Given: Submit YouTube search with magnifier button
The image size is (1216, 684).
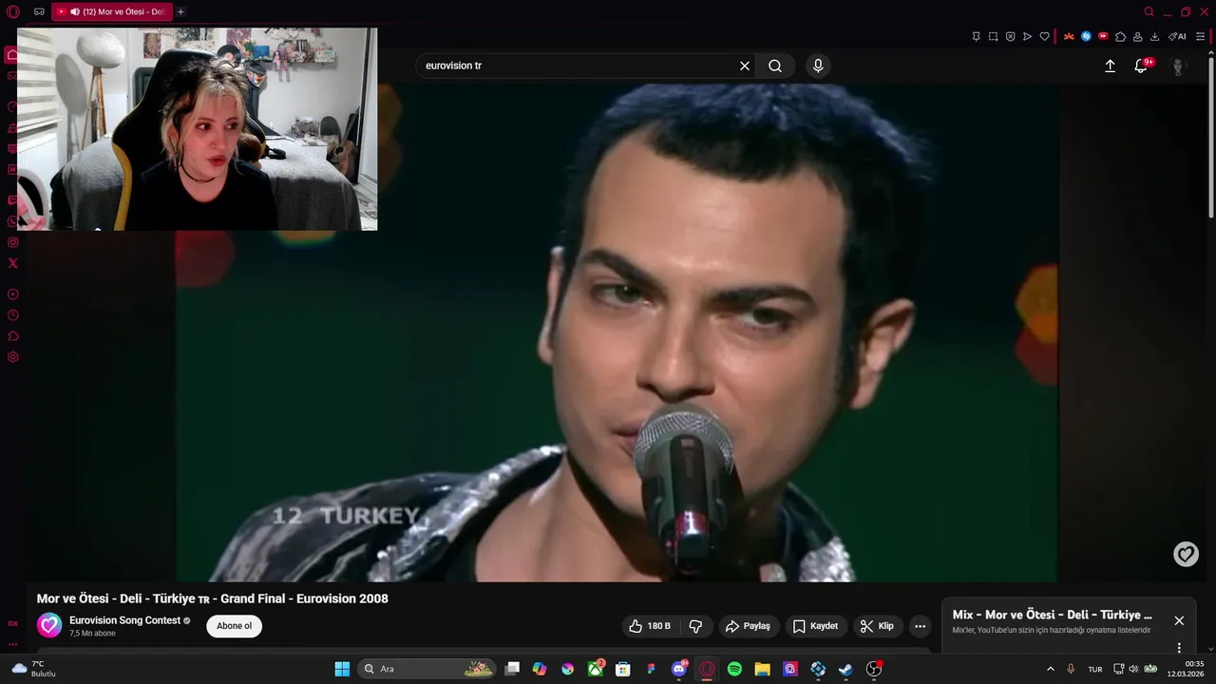Looking at the screenshot, I should 775,66.
